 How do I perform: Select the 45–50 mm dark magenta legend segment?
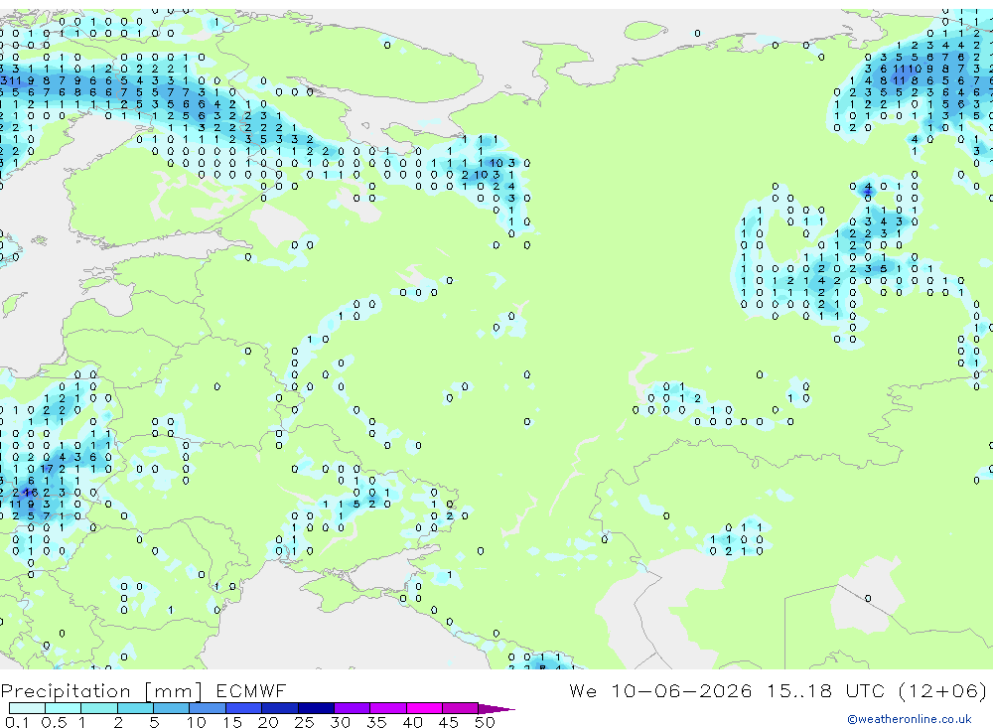461,708
